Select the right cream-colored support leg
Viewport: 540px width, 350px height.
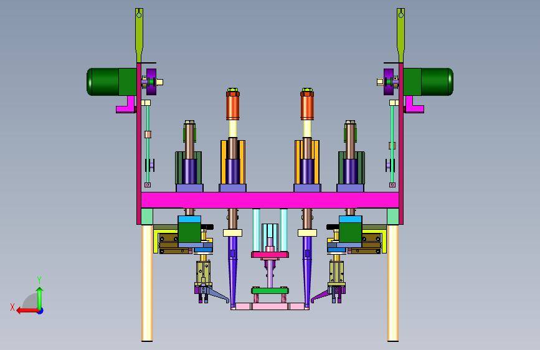[x=393, y=283]
